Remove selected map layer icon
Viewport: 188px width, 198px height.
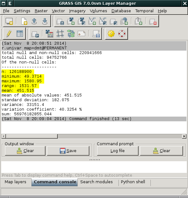pos(153,21)
